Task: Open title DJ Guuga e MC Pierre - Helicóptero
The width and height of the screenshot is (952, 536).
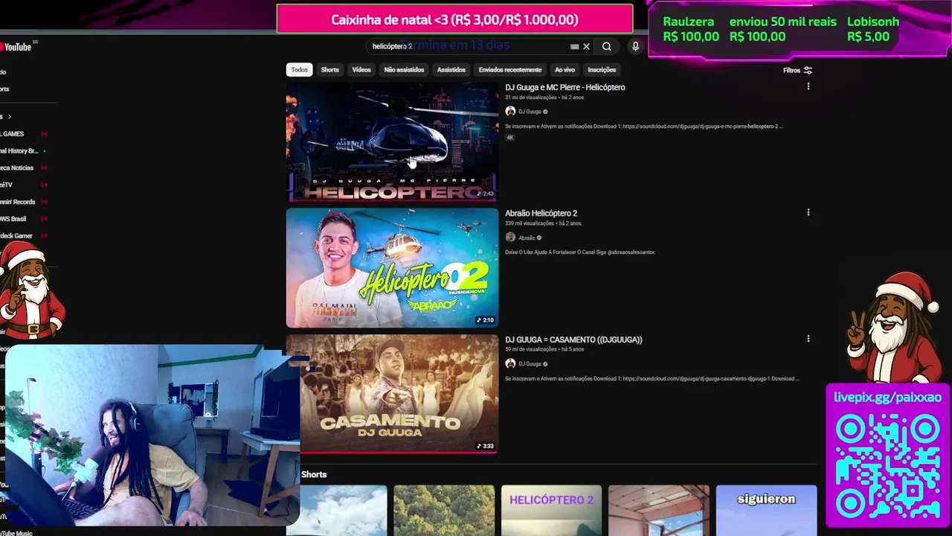Action: 565,87
